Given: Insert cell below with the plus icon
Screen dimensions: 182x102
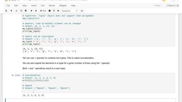Looking at the screenshot, I should (11, 11).
